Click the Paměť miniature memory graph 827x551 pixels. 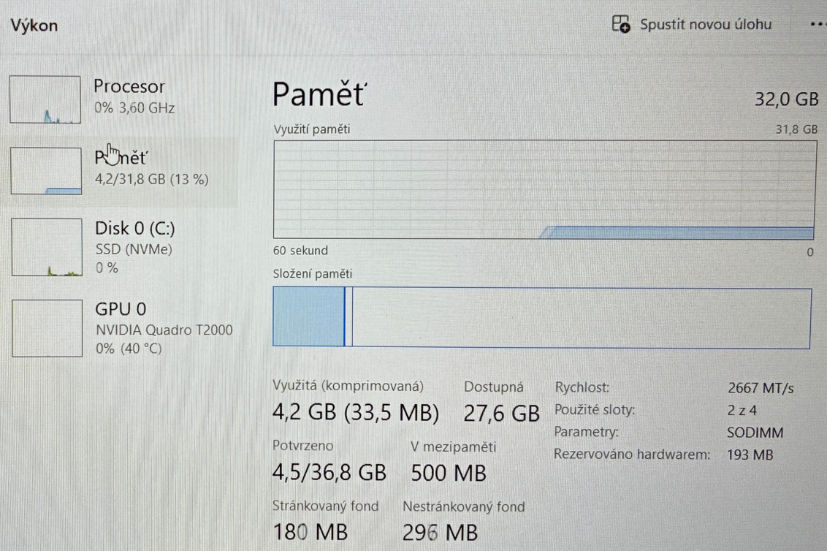[x=45, y=170]
